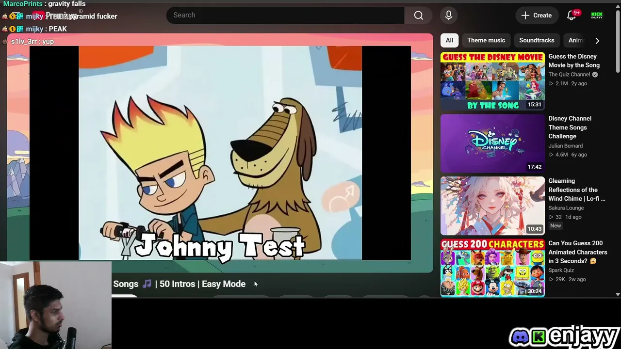Click the '32 1d ago' view count
Viewport: 621px width, 349px height.
coord(565,217)
